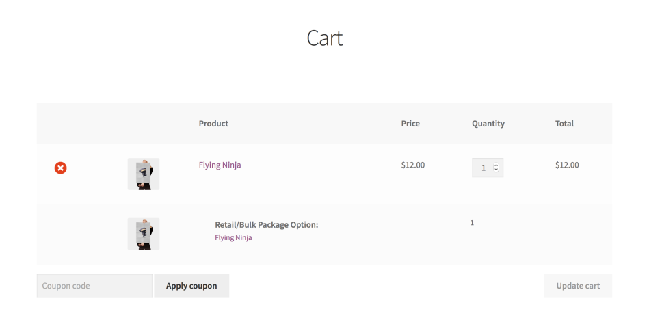Screen dimensions: 649x320
Task: Click the Cart page heading
Action: click(x=324, y=38)
